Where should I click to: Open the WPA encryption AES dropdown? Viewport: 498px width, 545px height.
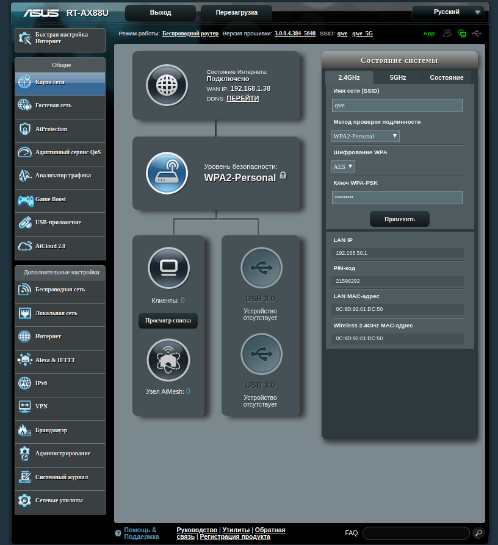point(344,166)
